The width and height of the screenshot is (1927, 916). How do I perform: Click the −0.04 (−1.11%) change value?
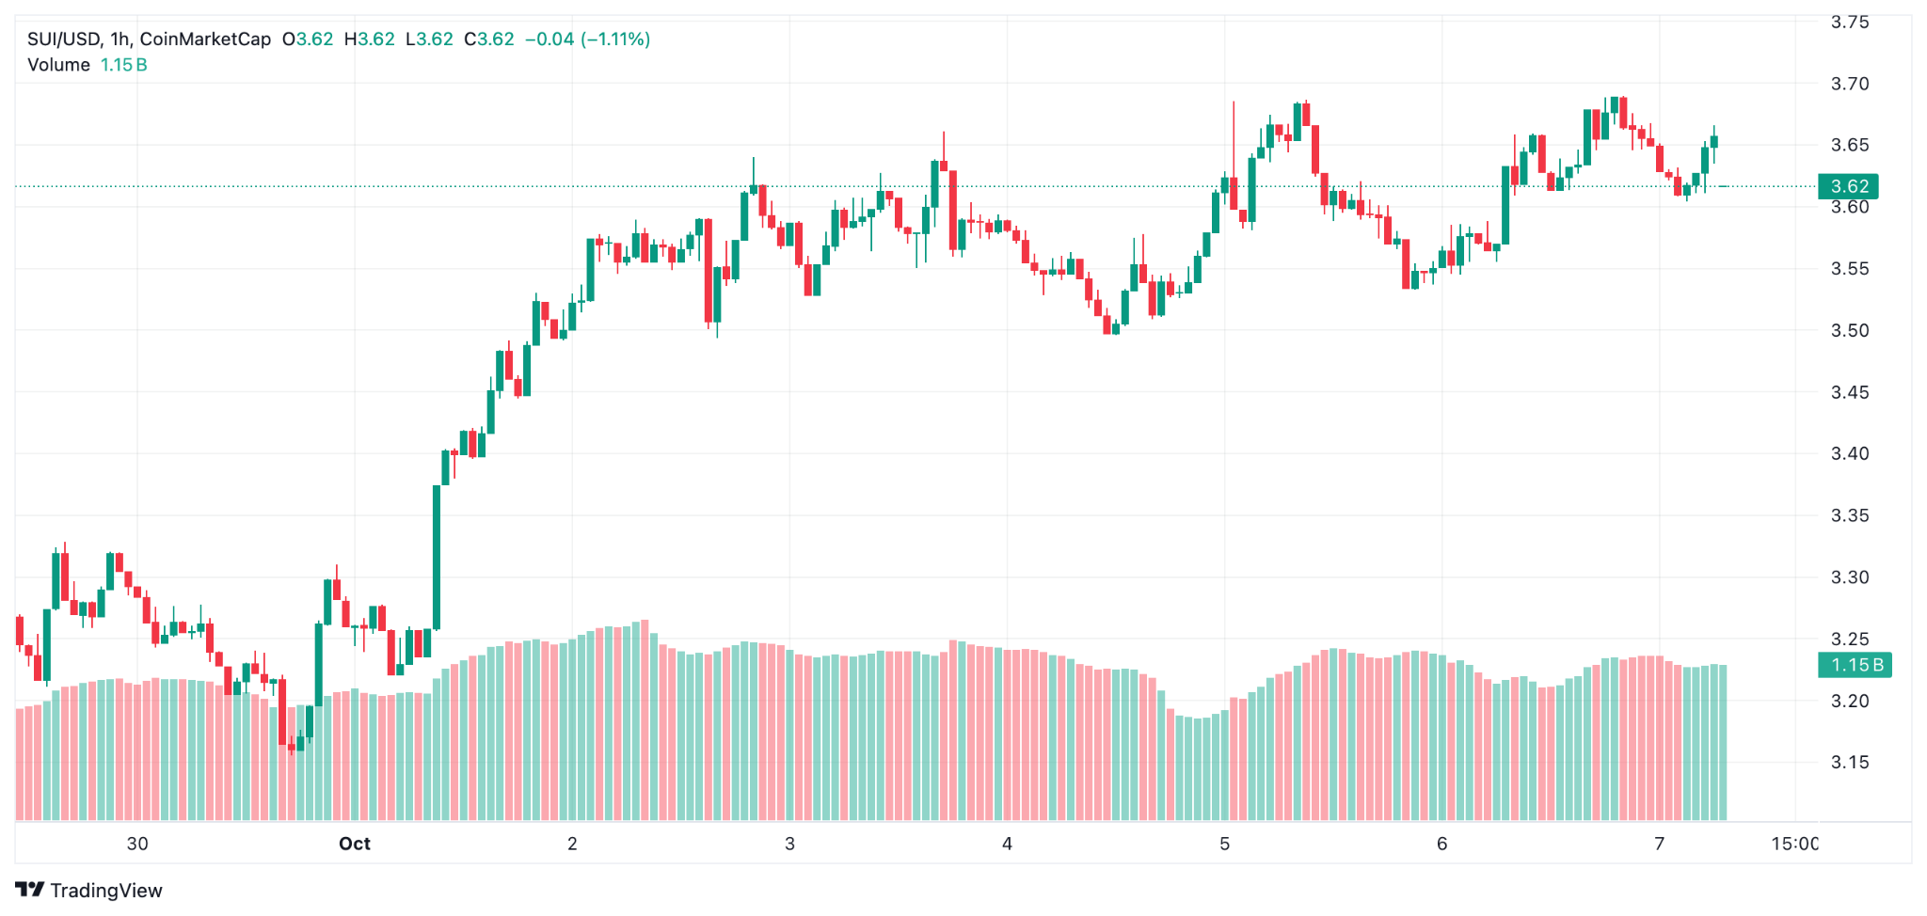click(587, 39)
